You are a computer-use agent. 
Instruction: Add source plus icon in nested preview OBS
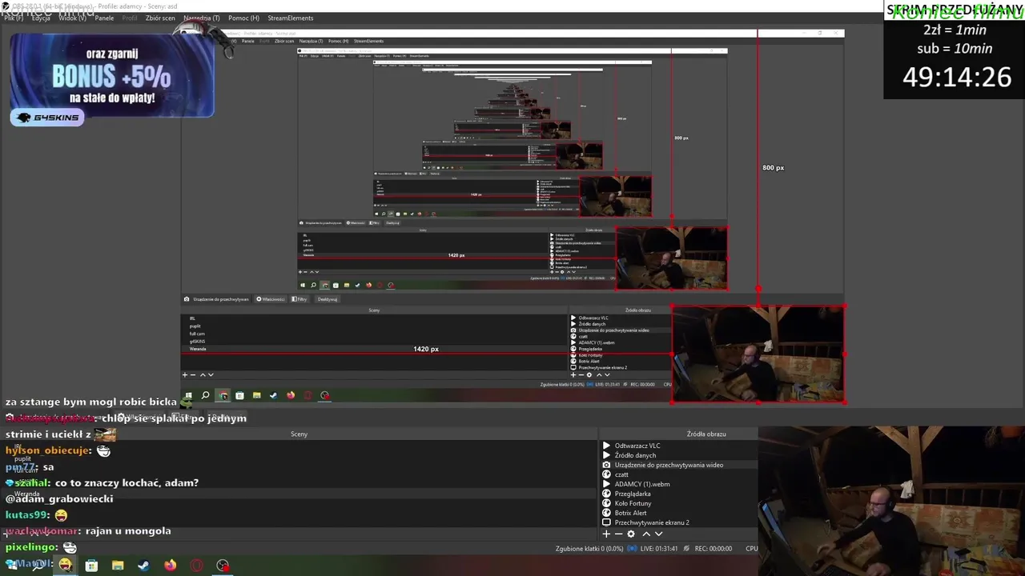pos(573,374)
